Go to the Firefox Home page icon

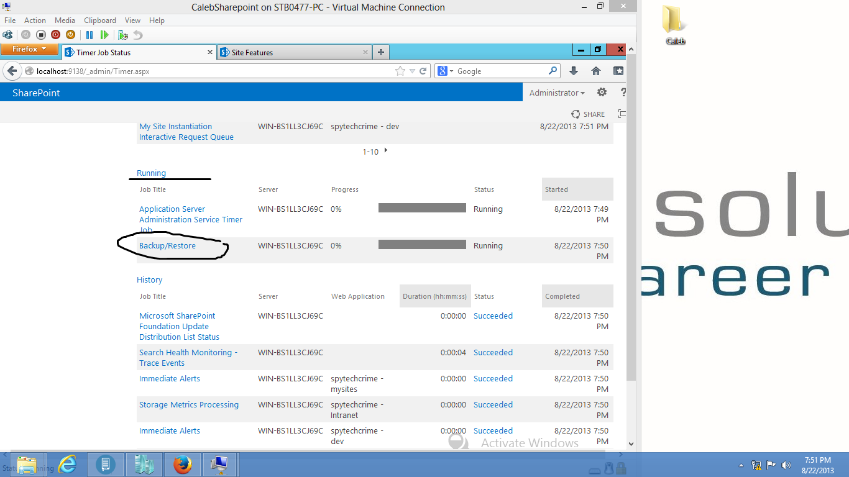[x=596, y=71]
